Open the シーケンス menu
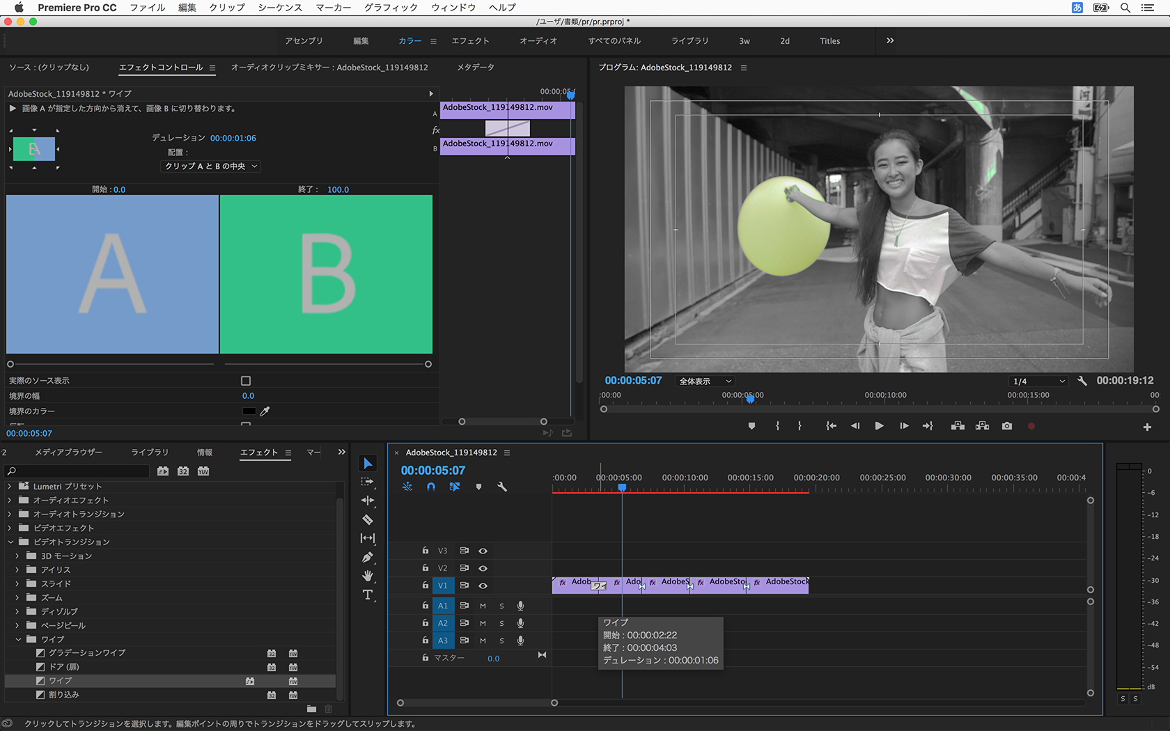 (x=280, y=8)
